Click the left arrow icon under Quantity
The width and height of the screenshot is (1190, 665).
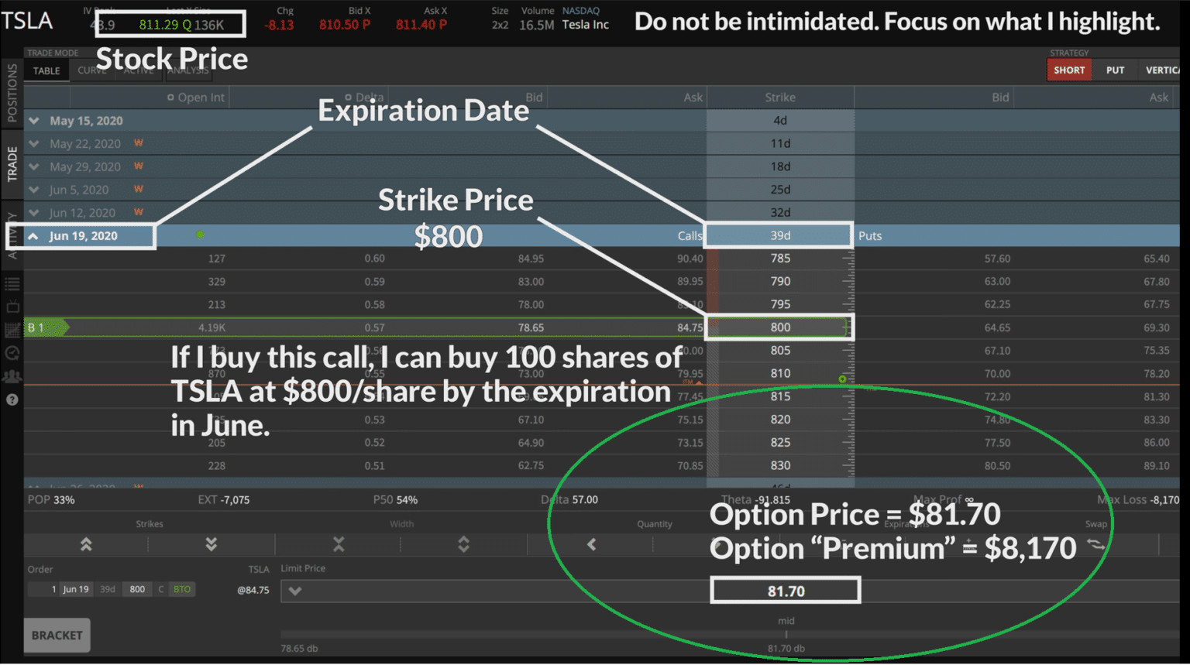pos(591,544)
